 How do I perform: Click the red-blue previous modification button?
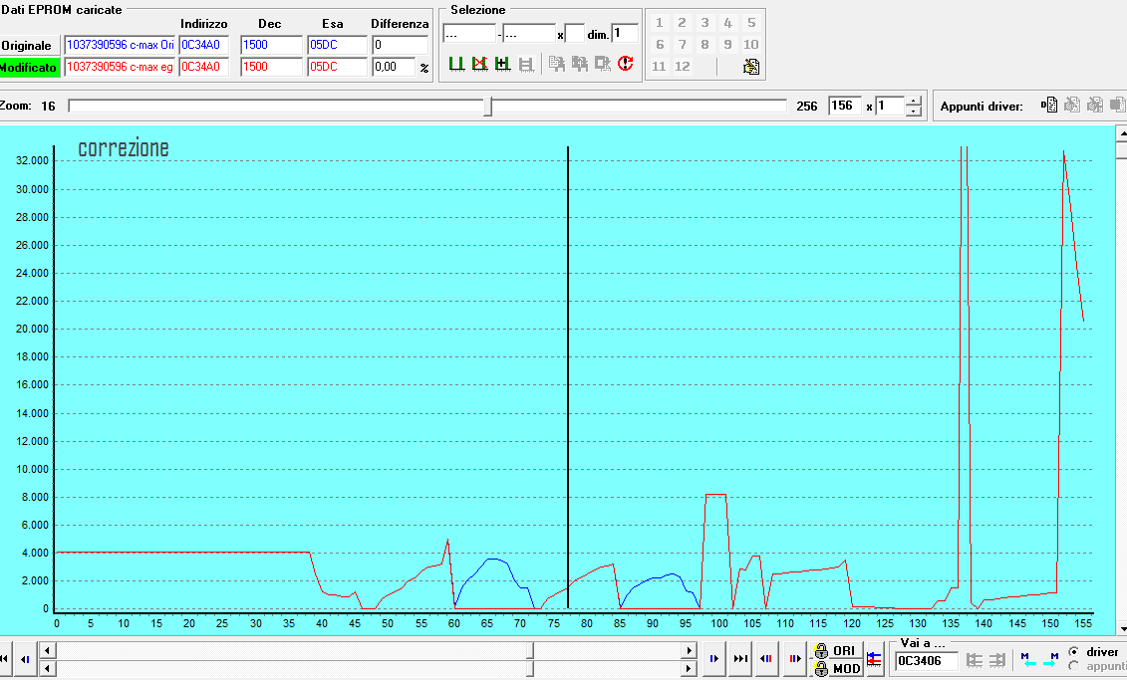(x=766, y=658)
